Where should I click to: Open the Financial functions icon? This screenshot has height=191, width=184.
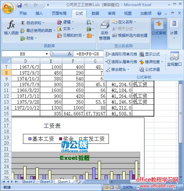23,38
